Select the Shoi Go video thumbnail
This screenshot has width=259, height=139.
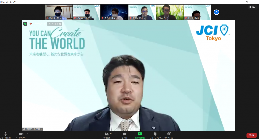pyautogui.click(x=169, y=12)
